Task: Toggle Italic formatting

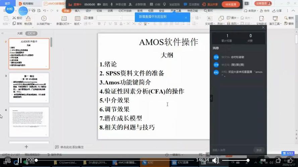Action: 105,24
